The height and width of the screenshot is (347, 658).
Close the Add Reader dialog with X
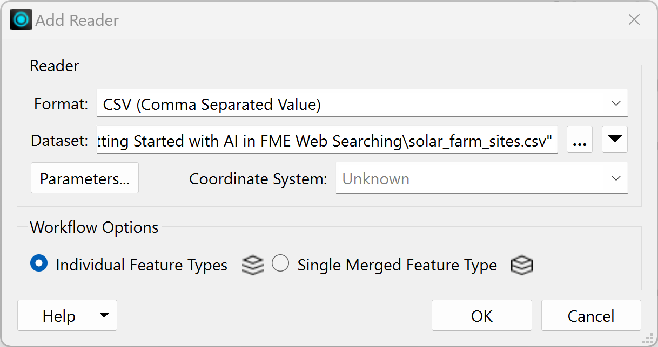coord(634,20)
